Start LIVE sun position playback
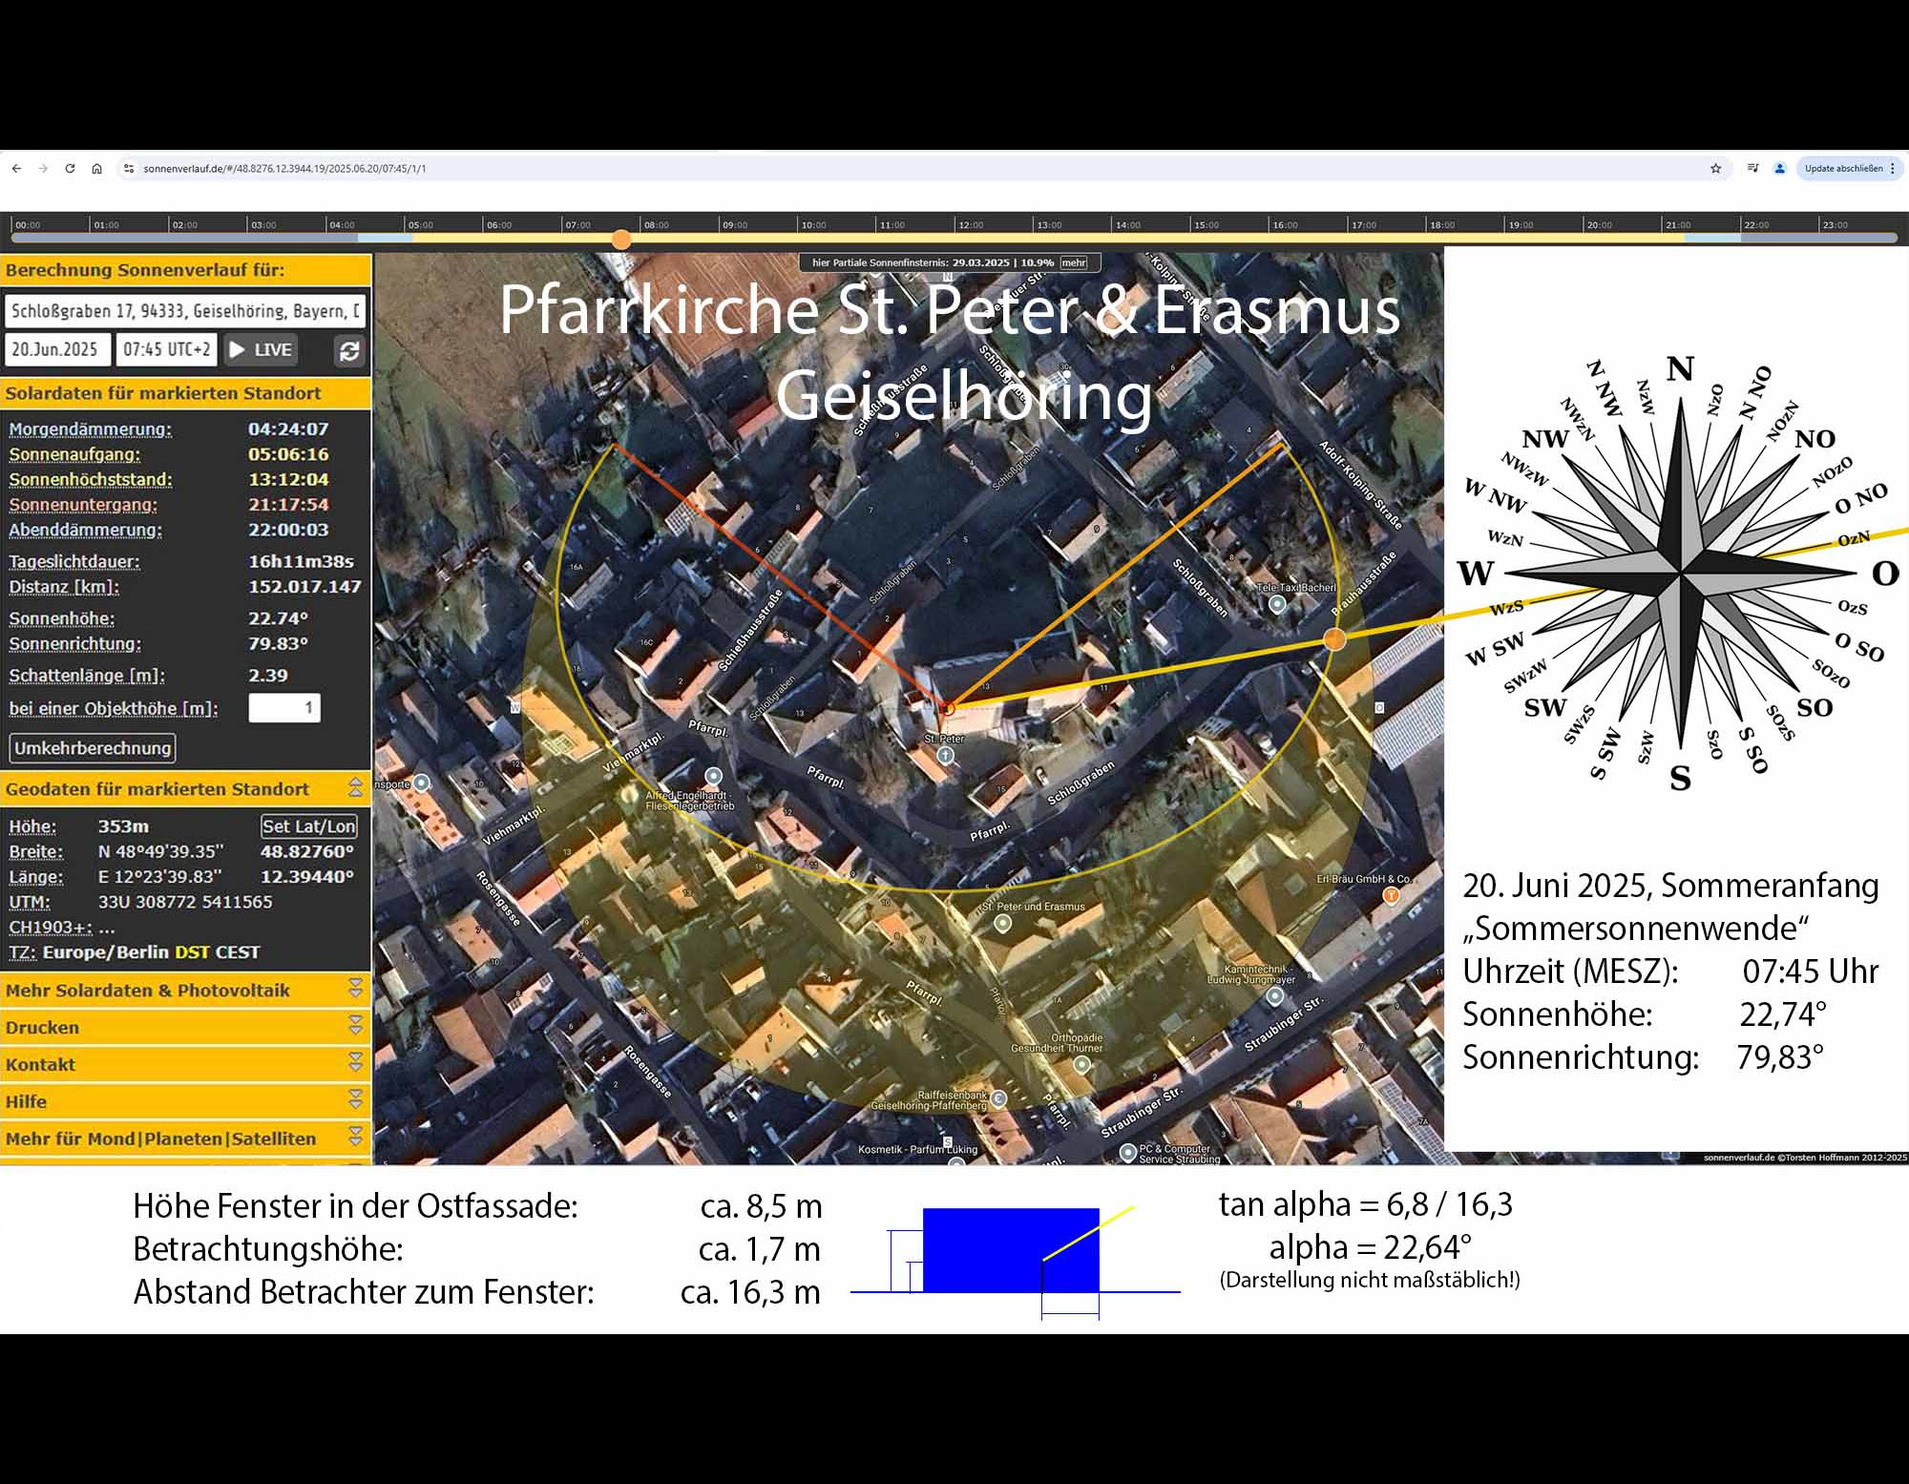The image size is (1909, 1484). click(x=262, y=350)
